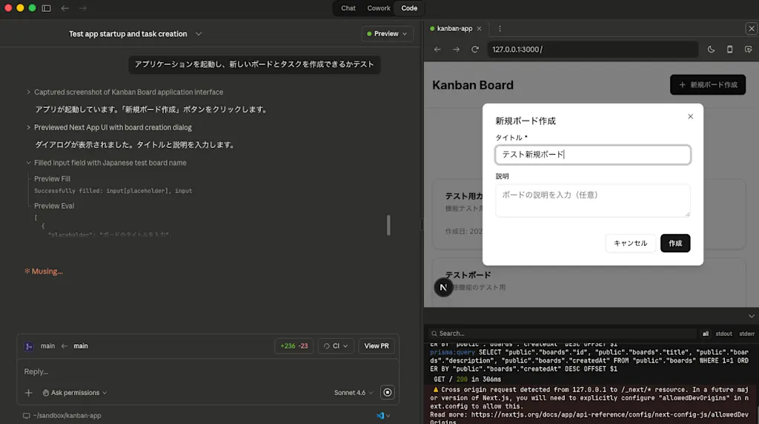The width and height of the screenshot is (759, 424).
Task: Select the stderr log filter
Action: 746,334
